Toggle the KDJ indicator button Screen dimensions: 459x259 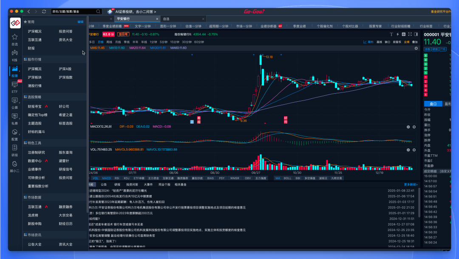[x=127, y=178]
